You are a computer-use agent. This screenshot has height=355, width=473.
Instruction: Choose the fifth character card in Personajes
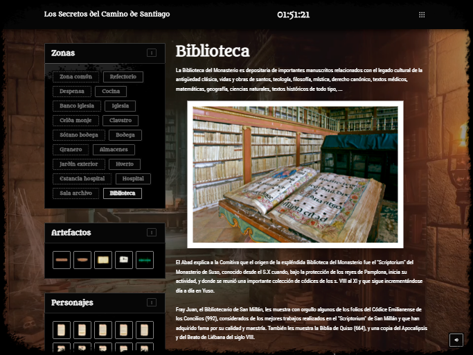(145, 330)
